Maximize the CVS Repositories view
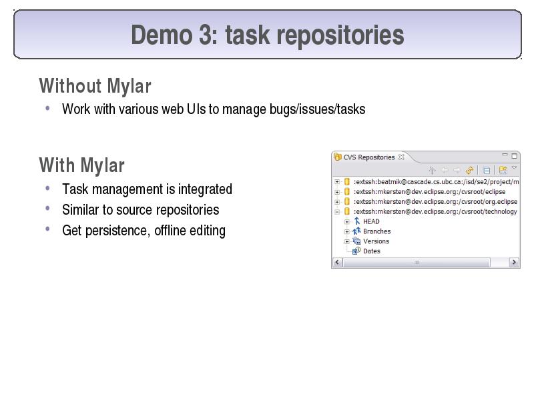 coord(514,156)
